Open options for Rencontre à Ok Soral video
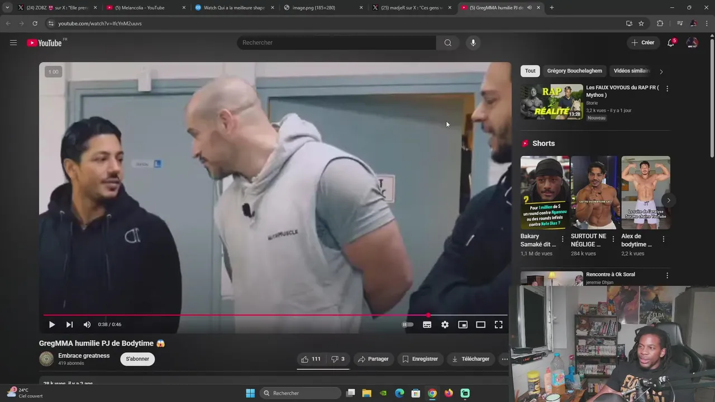The width and height of the screenshot is (715, 402). (667, 276)
